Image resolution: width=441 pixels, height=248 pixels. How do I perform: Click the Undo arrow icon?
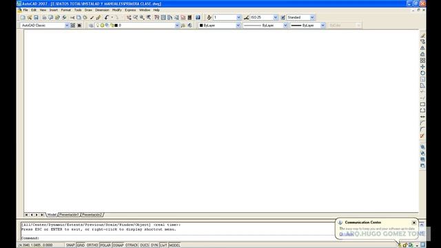coord(107,17)
